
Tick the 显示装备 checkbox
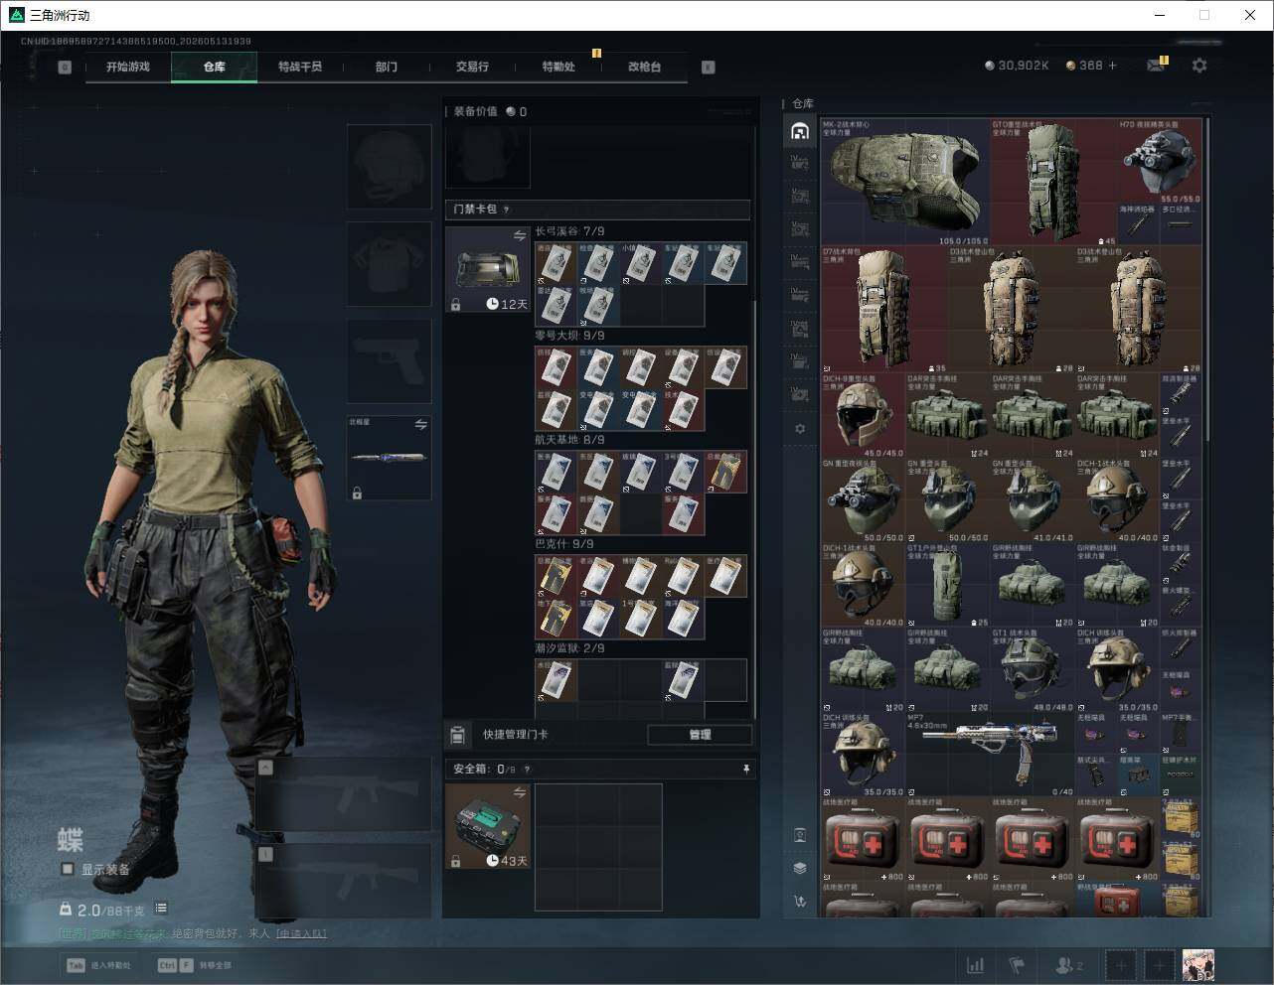click(x=68, y=869)
